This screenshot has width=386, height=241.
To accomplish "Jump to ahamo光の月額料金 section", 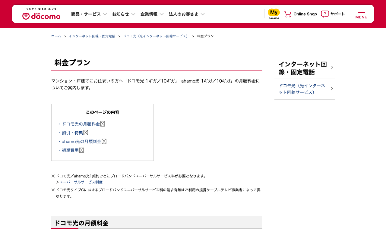I will click(81, 141).
